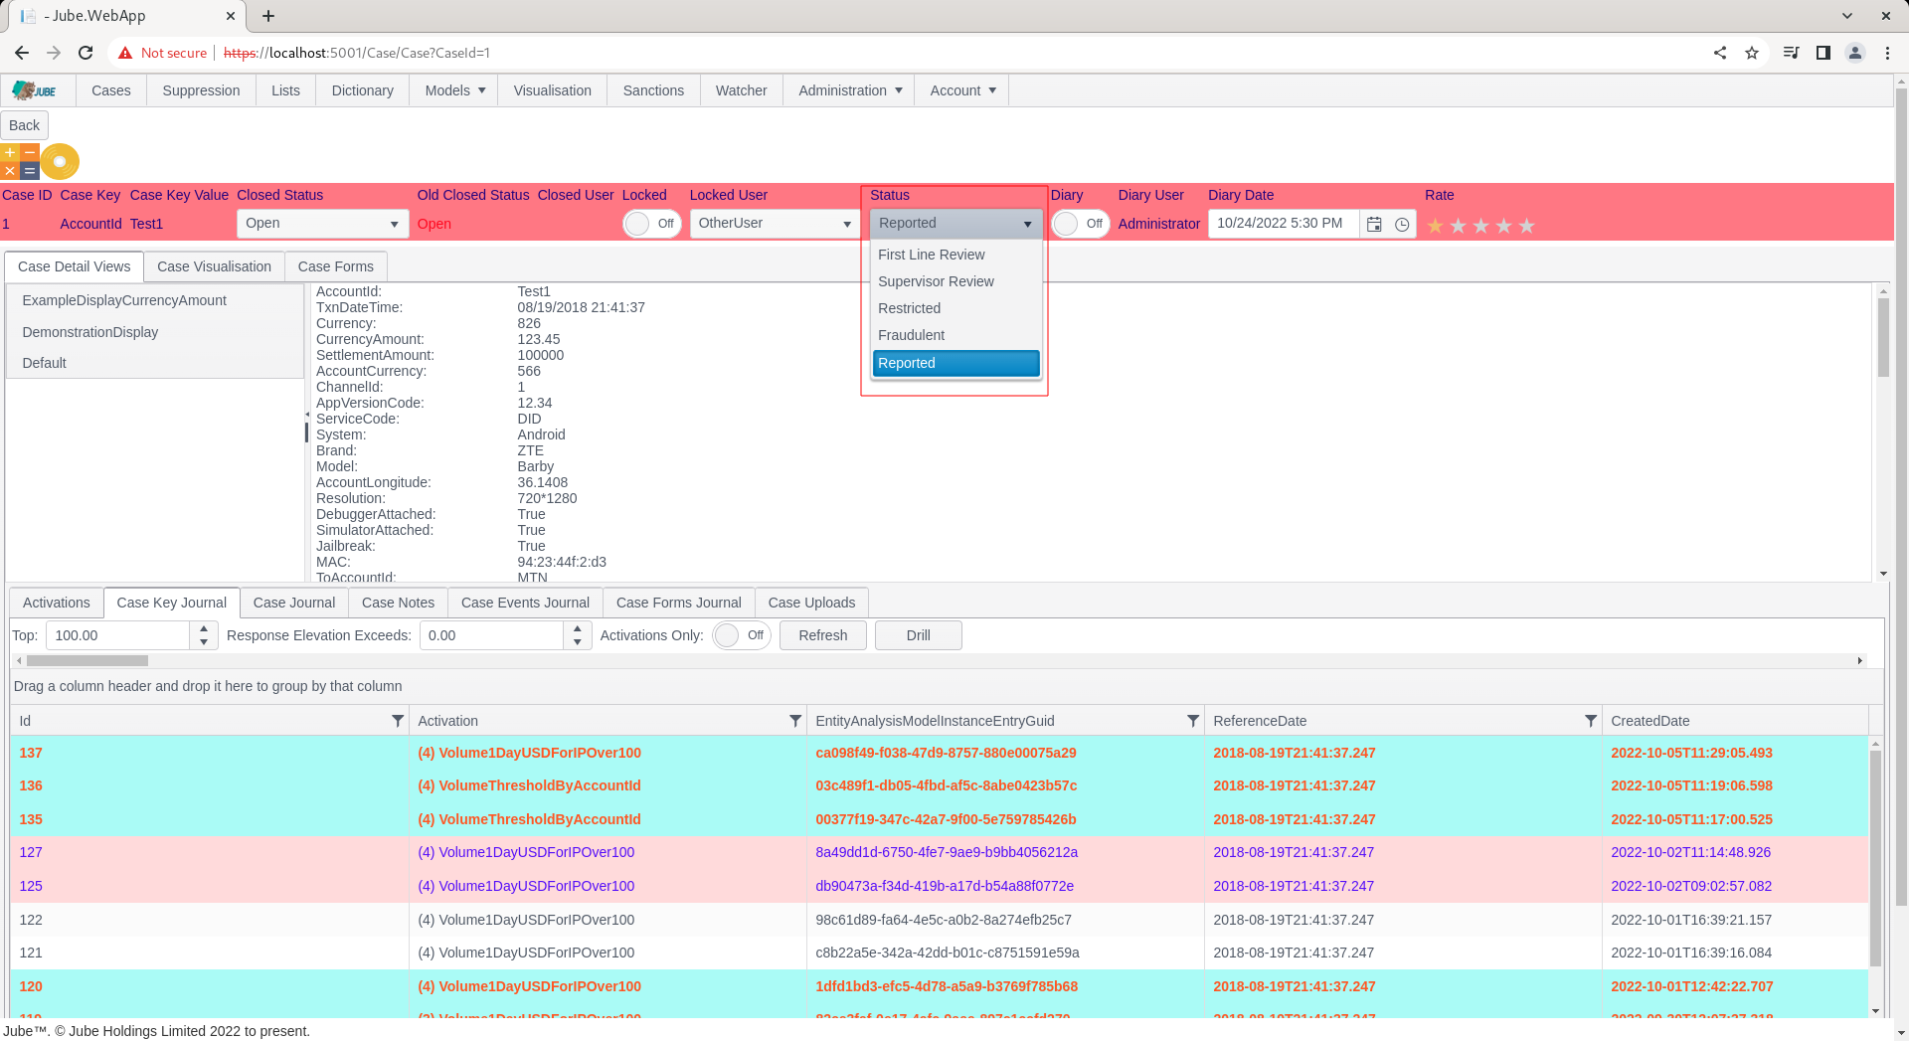Open filter for EntityAnalysisModelInstanceEntryGuid column
Image resolution: width=1909 pixels, height=1041 pixels.
click(x=1193, y=721)
